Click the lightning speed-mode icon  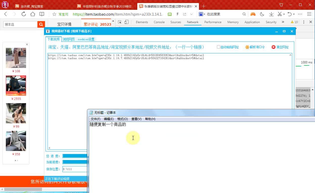(x=178, y=14)
